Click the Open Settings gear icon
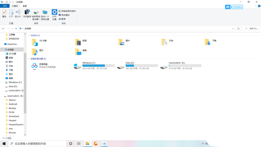 [x=54, y=12]
